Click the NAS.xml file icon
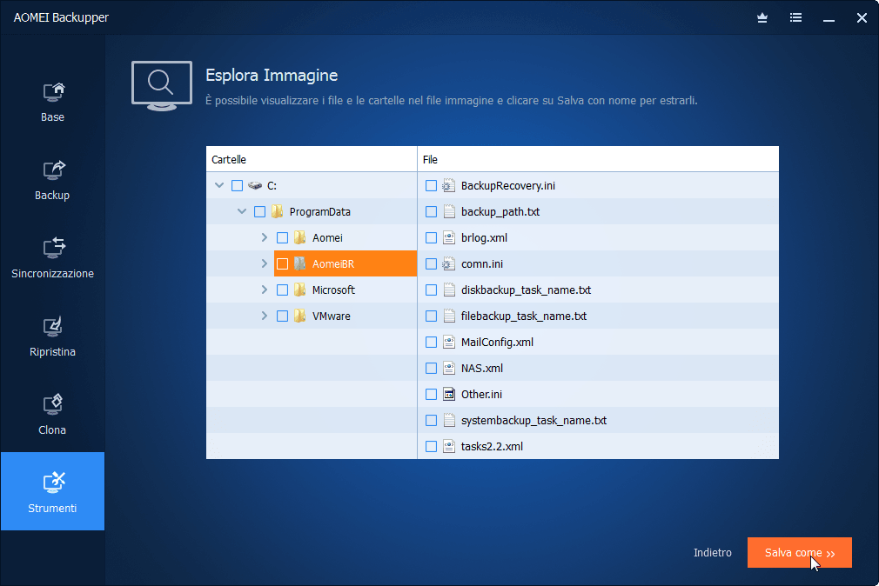This screenshot has width=879, height=586. tap(449, 368)
